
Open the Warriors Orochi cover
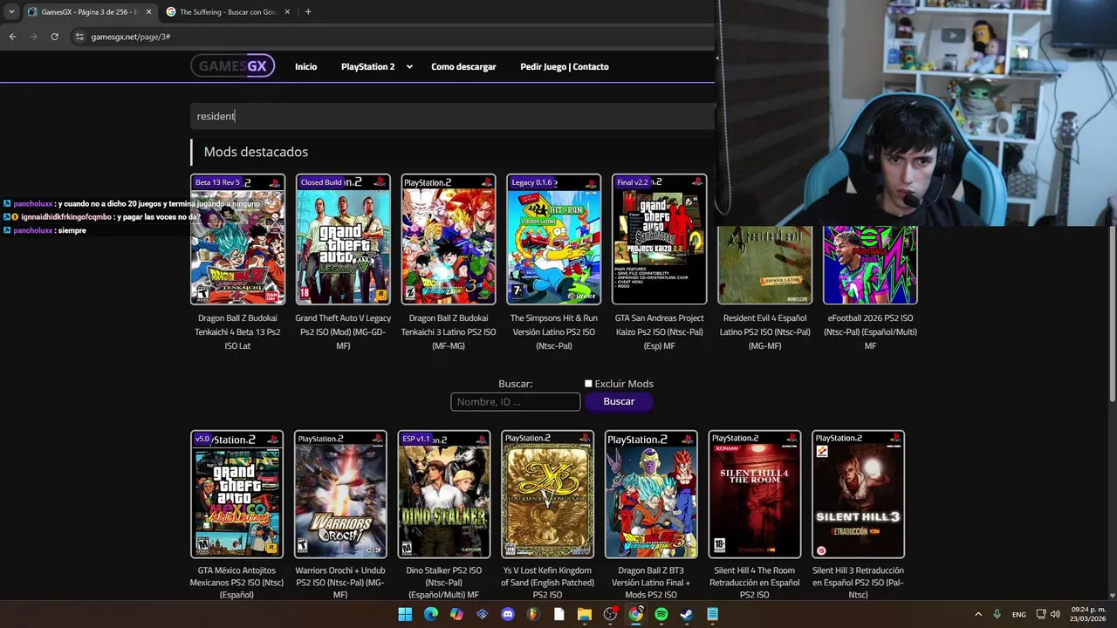pyautogui.click(x=340, y=494)
